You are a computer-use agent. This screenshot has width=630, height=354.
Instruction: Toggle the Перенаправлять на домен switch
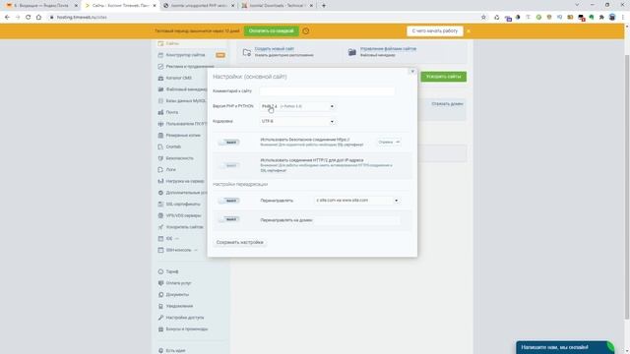[229, 219]
